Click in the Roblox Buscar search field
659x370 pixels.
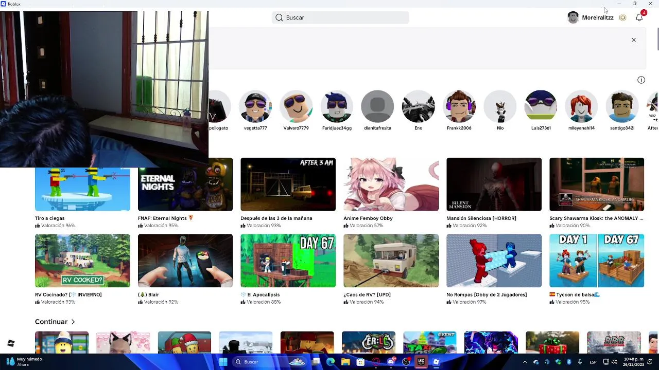(340, 17)
